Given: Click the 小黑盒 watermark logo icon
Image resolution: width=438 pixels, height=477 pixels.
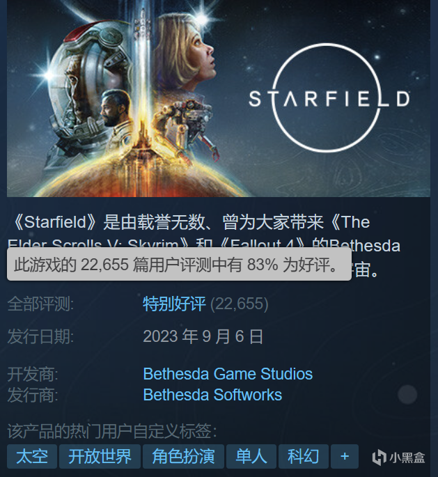Looking at the screenshot, I should pos(380,458).
